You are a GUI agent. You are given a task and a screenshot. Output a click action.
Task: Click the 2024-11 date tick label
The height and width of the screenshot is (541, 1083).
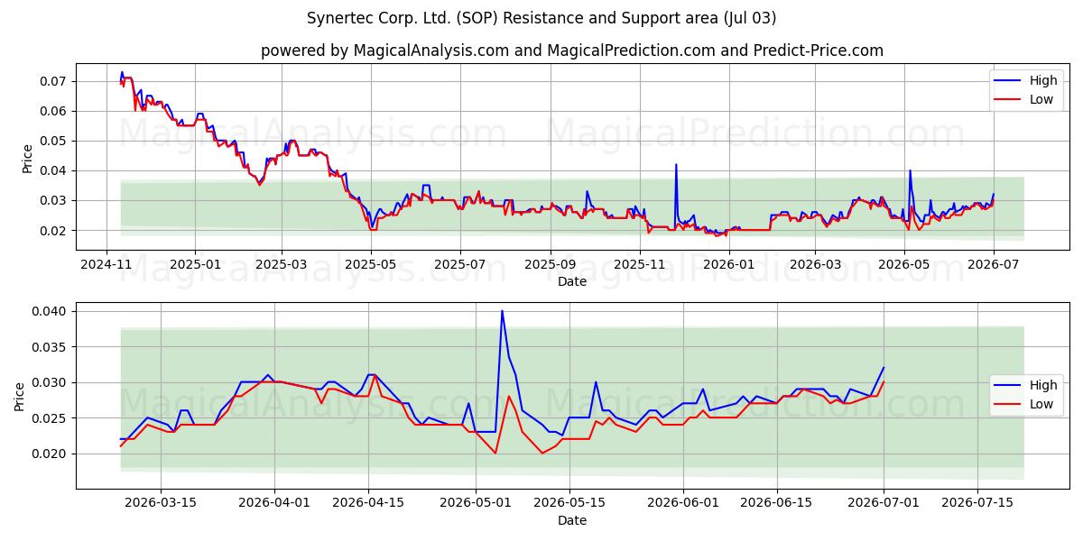[106, 264]
